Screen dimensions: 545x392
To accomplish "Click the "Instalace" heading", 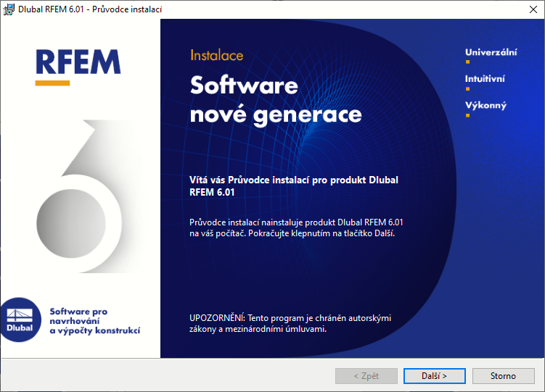I will click(x=216, y=56).
